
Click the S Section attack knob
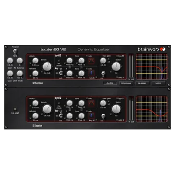tap(35, 103)
